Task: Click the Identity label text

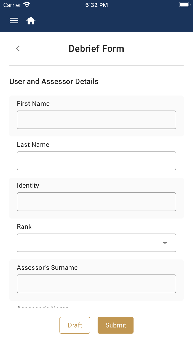Action: tap(28, 186)
